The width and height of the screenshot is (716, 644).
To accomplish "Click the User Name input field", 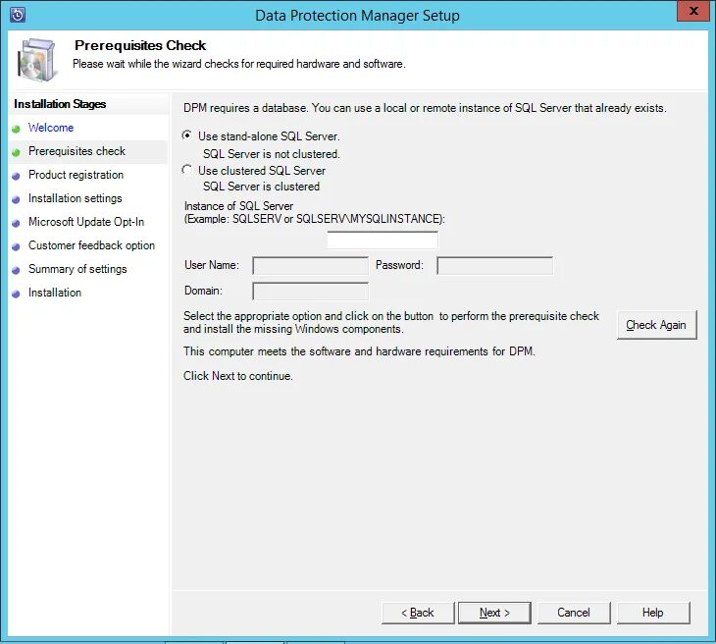I will [x=311, y=266].
